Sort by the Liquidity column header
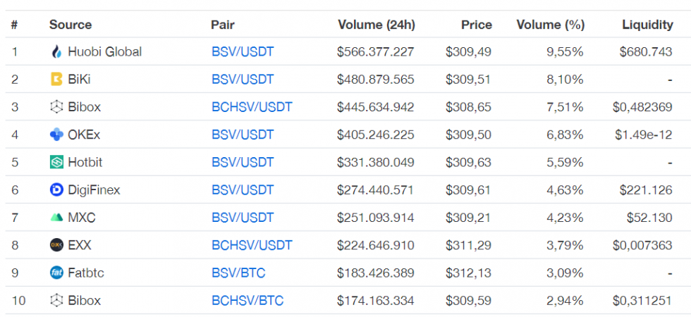 (x=647, y=25)
